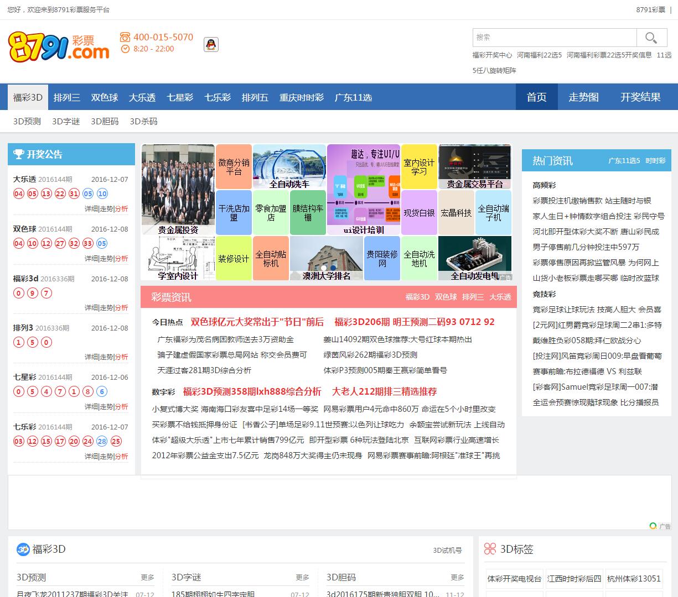The height and width of the screenshot is (597, 678).
Task: Open the 3D预测 sub-navigation link
Action: coord(27,121)
